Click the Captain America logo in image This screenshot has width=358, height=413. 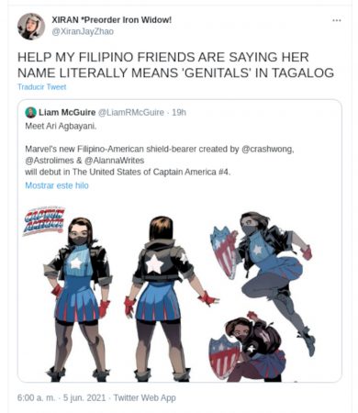coord(44,221)
